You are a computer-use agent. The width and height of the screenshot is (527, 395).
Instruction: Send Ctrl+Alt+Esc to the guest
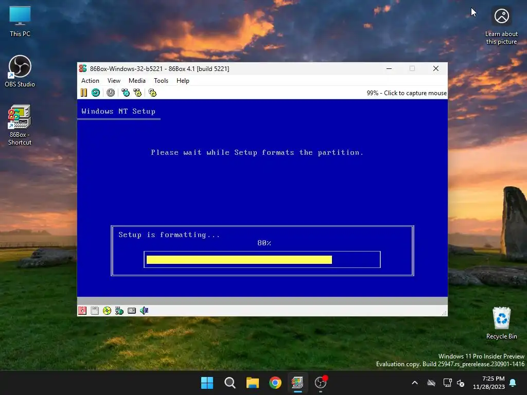coord(138,93)
